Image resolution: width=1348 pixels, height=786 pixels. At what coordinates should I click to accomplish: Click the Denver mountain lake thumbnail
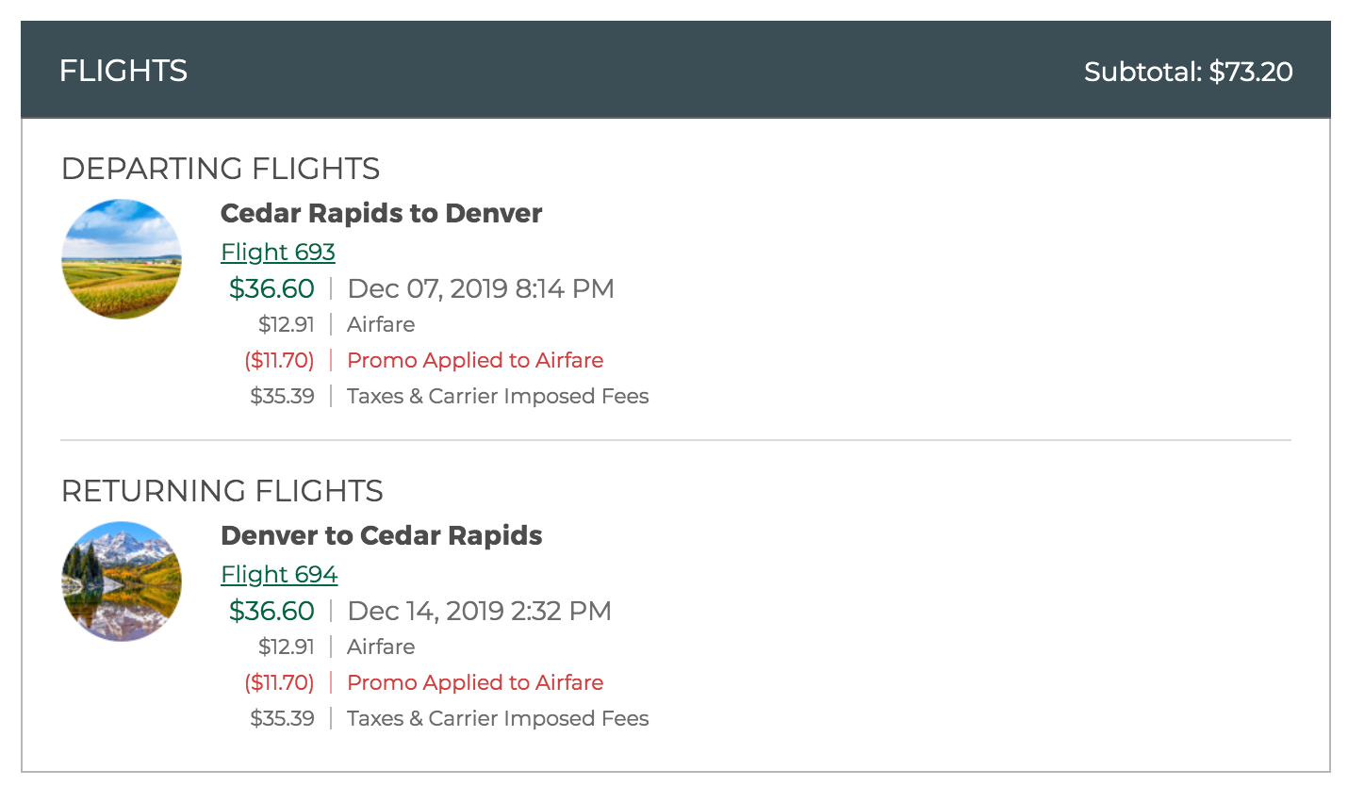(122, 581)
